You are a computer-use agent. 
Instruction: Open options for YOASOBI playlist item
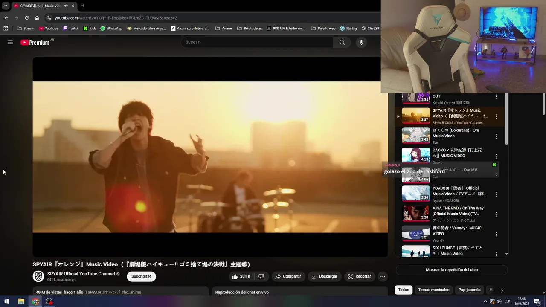[497, 194]
